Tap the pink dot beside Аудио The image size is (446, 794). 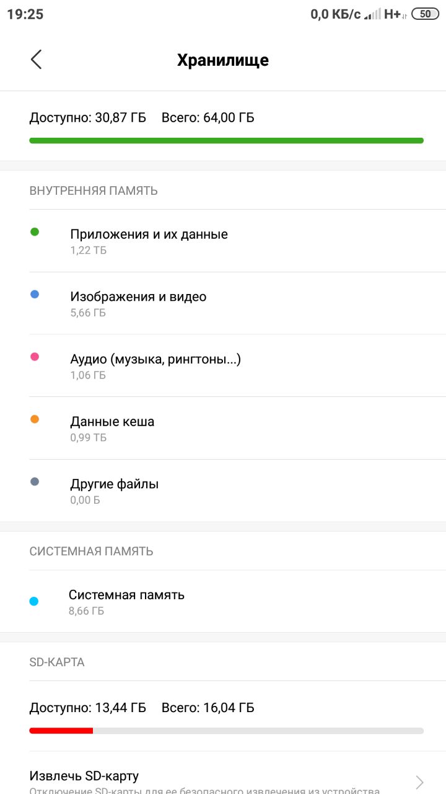point(35,357)
